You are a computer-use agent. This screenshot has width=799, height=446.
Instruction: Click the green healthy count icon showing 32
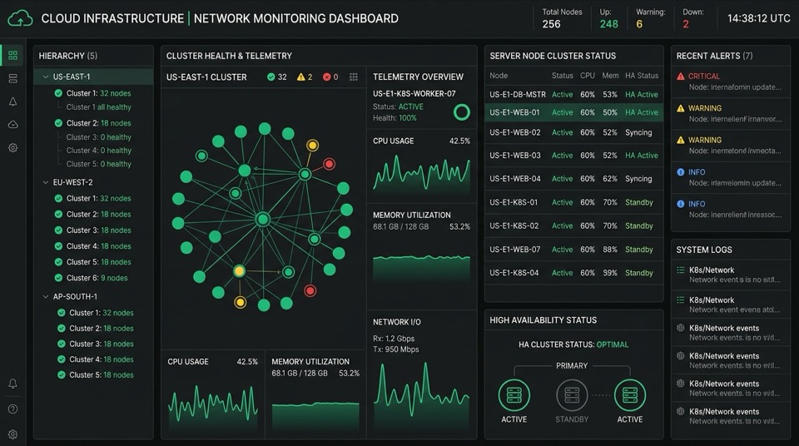(271, 77)
